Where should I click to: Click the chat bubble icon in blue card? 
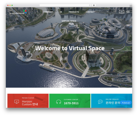click(x=100, y=102)
